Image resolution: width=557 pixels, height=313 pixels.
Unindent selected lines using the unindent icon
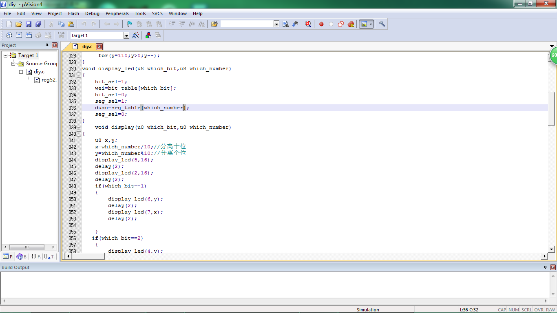coord(182,24)
